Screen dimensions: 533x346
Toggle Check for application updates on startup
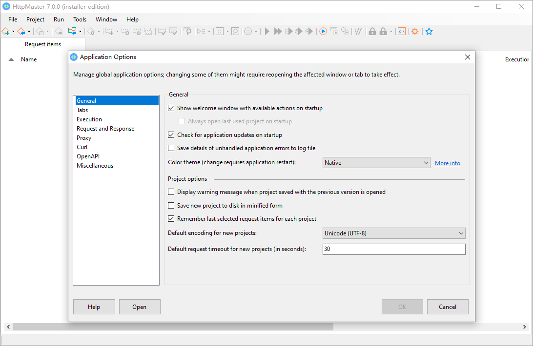(171, 135)
